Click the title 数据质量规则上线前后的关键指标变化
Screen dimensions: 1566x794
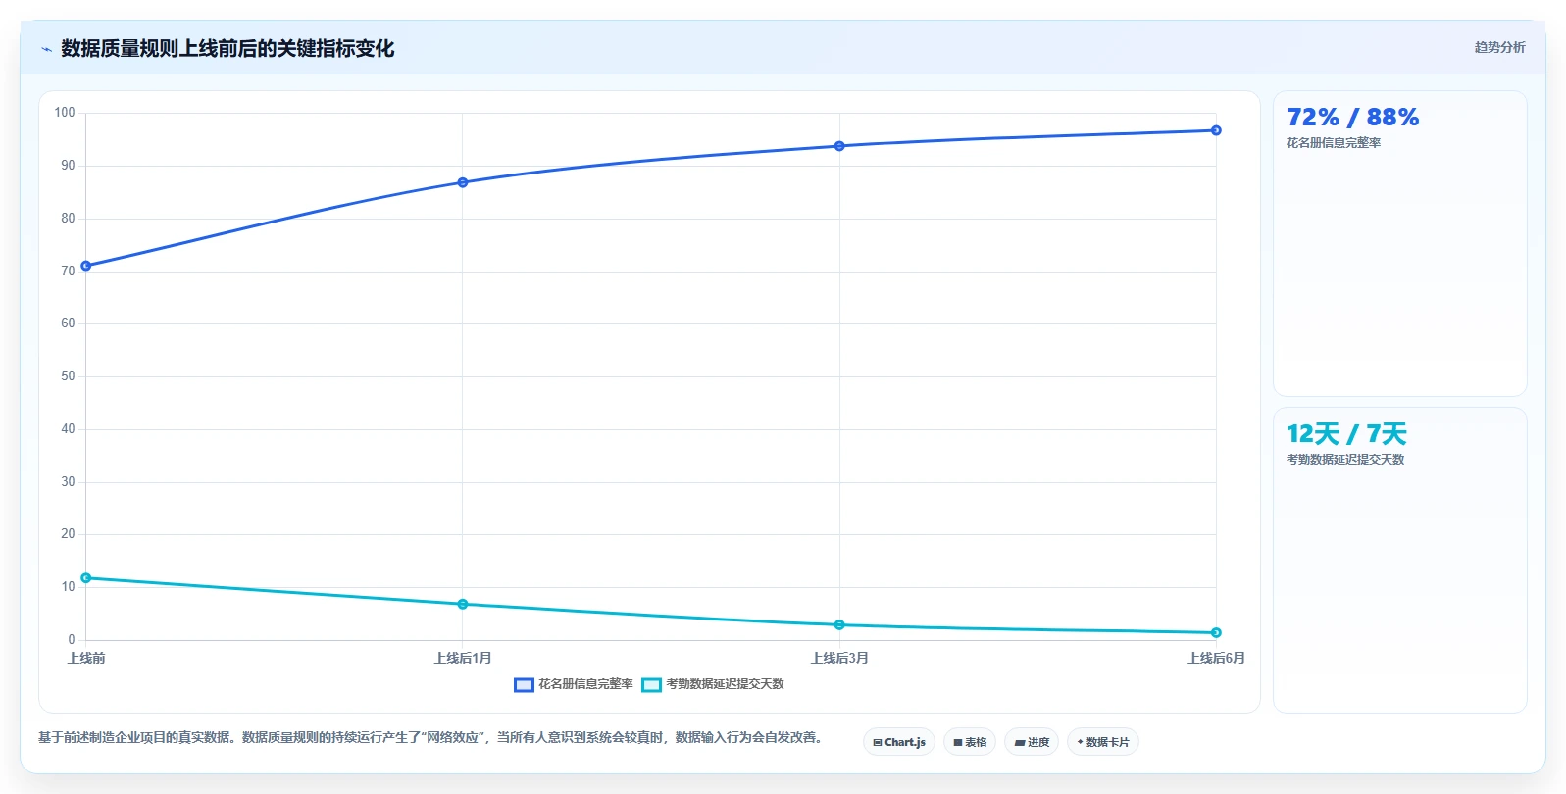coord(227,49)
